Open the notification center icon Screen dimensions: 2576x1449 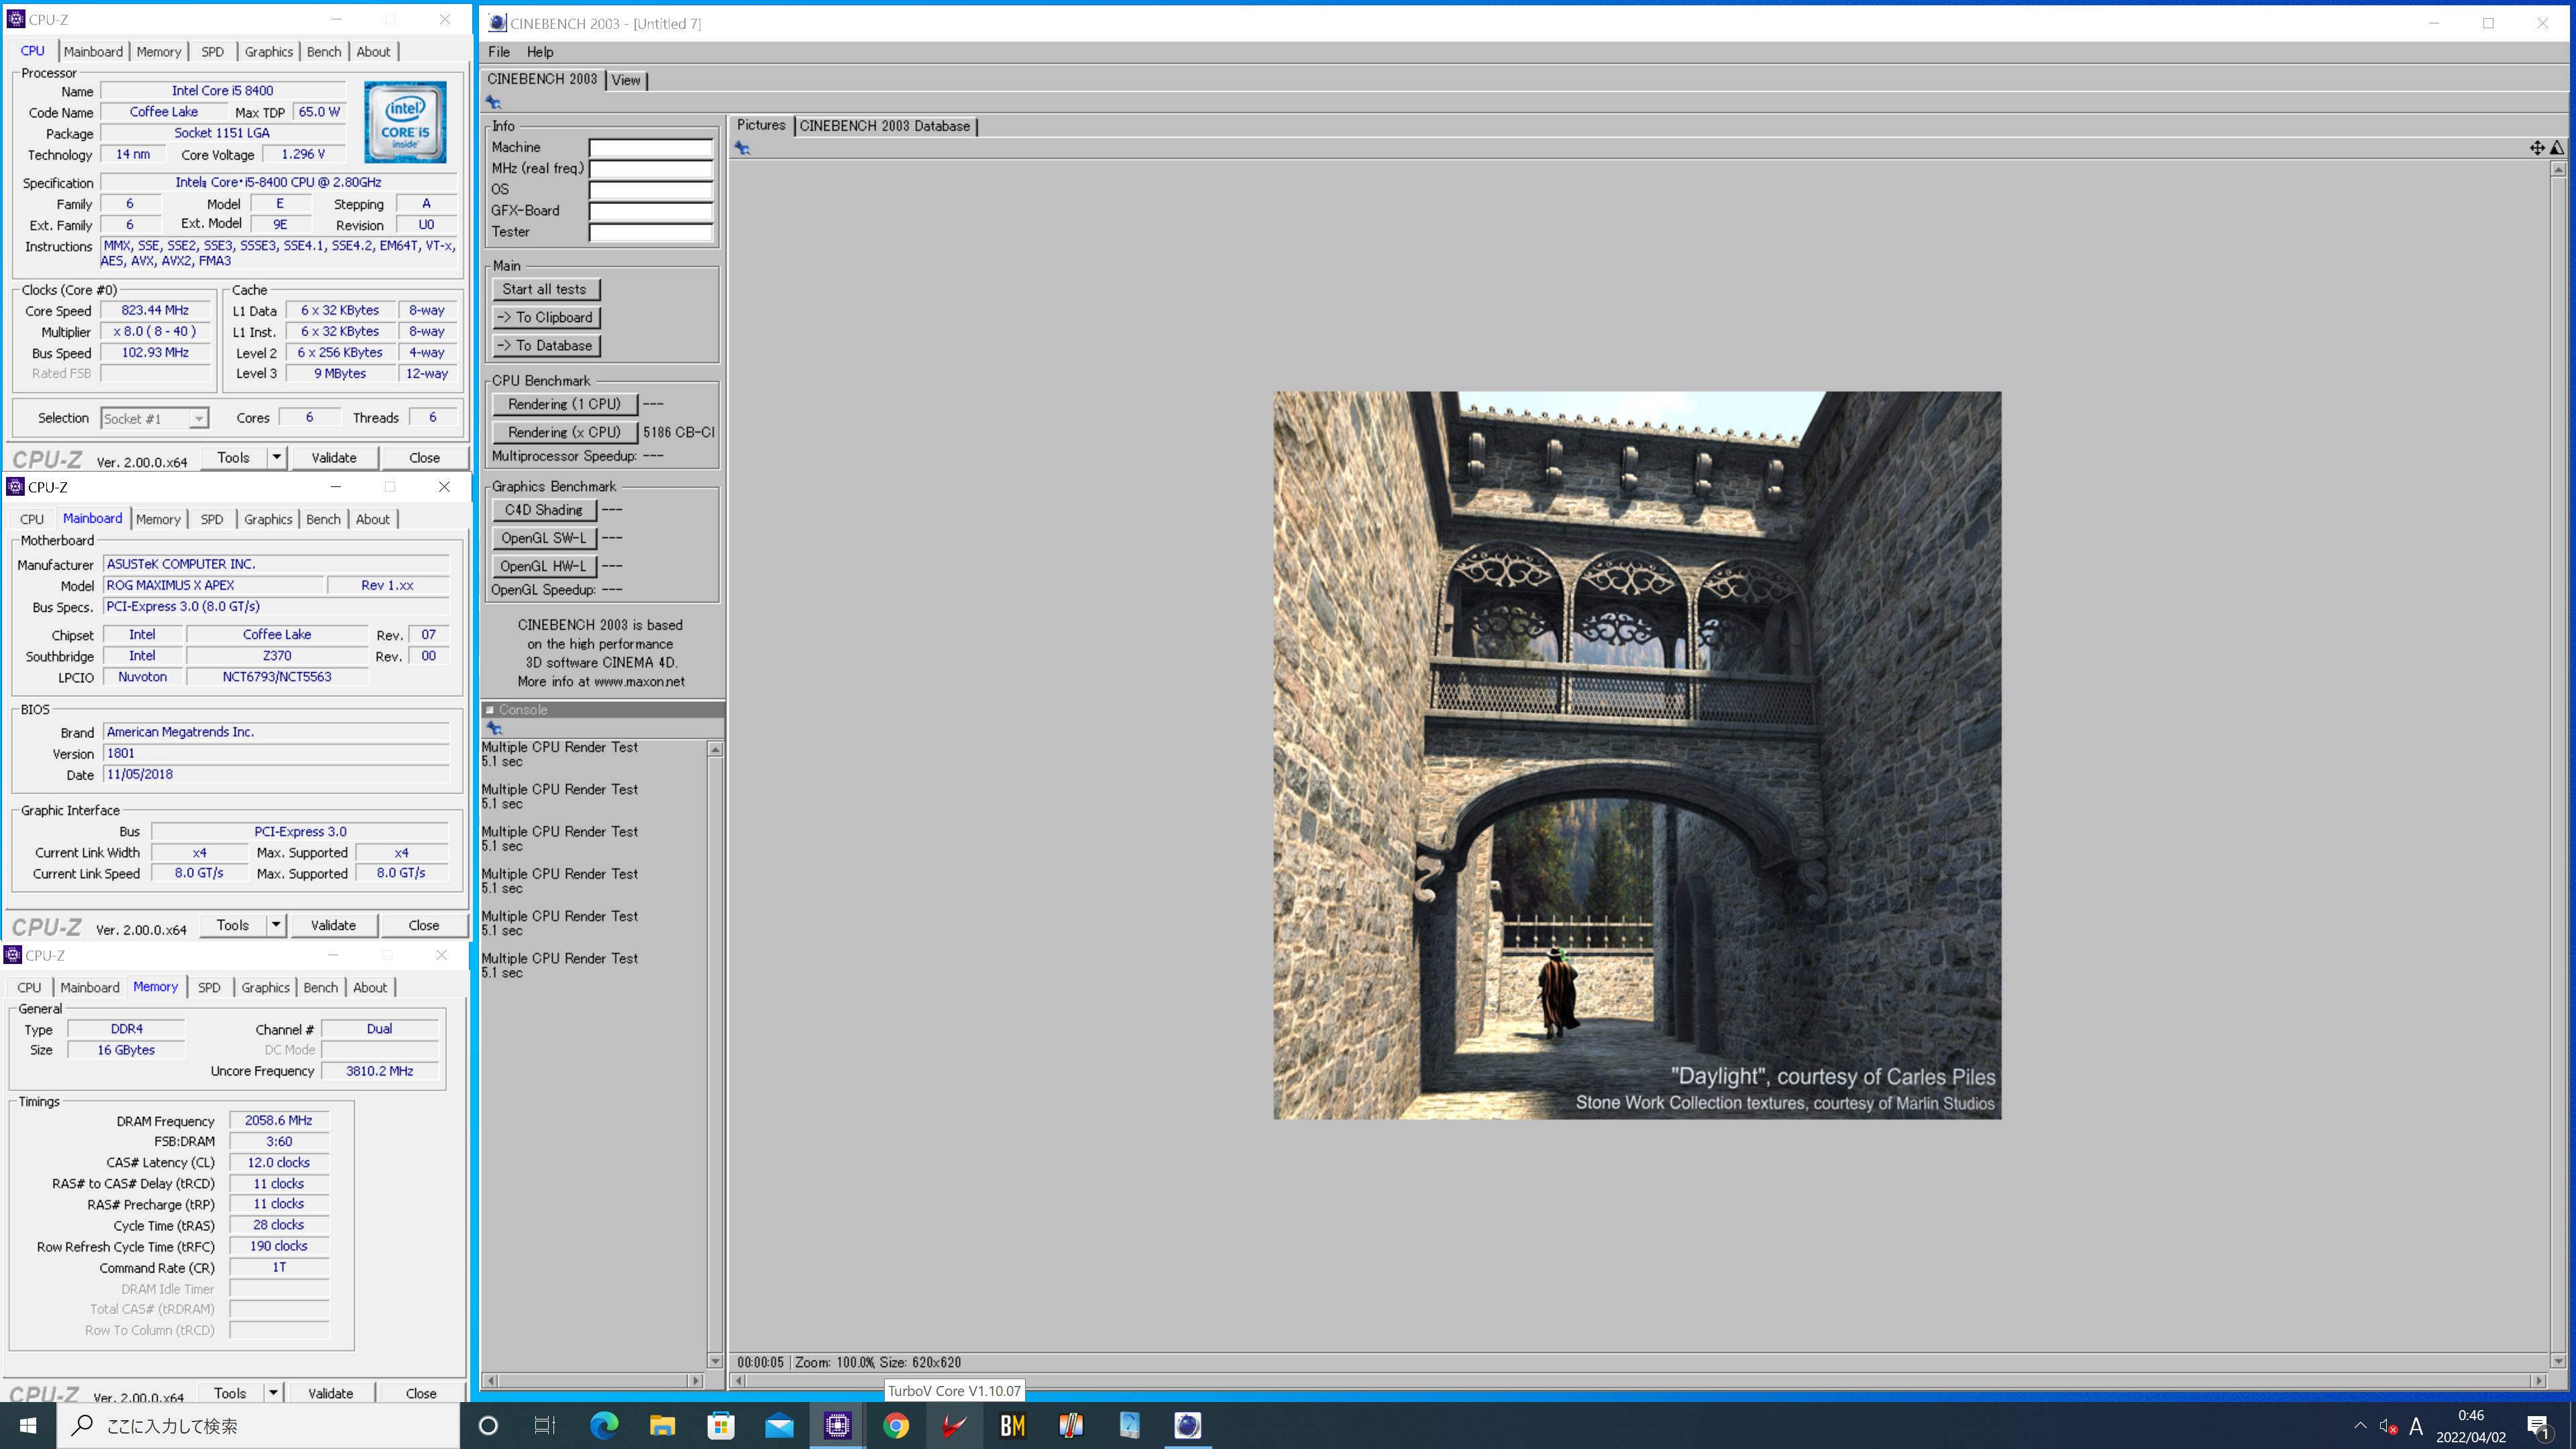point(2538,1426)
